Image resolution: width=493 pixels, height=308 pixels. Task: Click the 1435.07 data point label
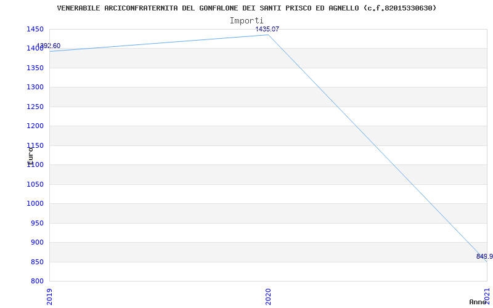[267, 29]
